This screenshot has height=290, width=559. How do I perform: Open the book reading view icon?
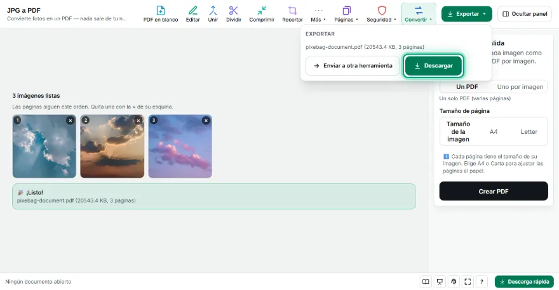point(426,282)
